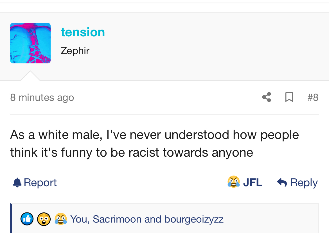Click tension's blue and pink avatar
Viewport: 329px width, 233px height.
click(30, 43)
